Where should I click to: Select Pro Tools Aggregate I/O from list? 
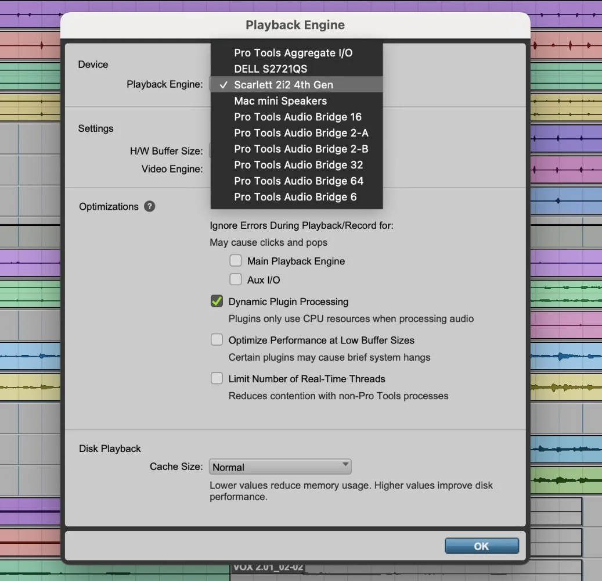[297, 53]
